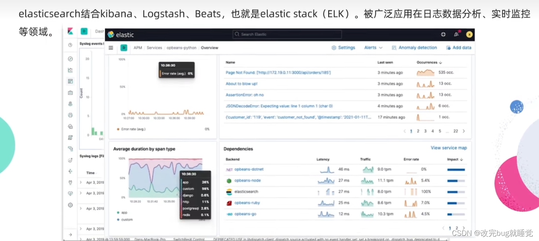
Task: Click the crosshair-circle sidebar icon in Kibana
Action: point(70,115)
